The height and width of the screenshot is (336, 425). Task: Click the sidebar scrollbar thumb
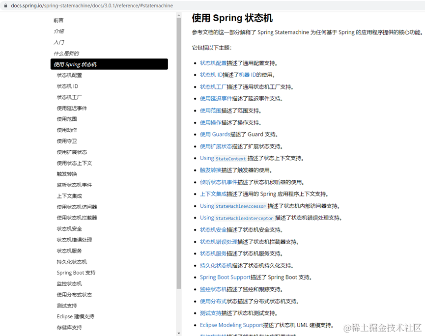pyautogui.click(x=179, y=153)
